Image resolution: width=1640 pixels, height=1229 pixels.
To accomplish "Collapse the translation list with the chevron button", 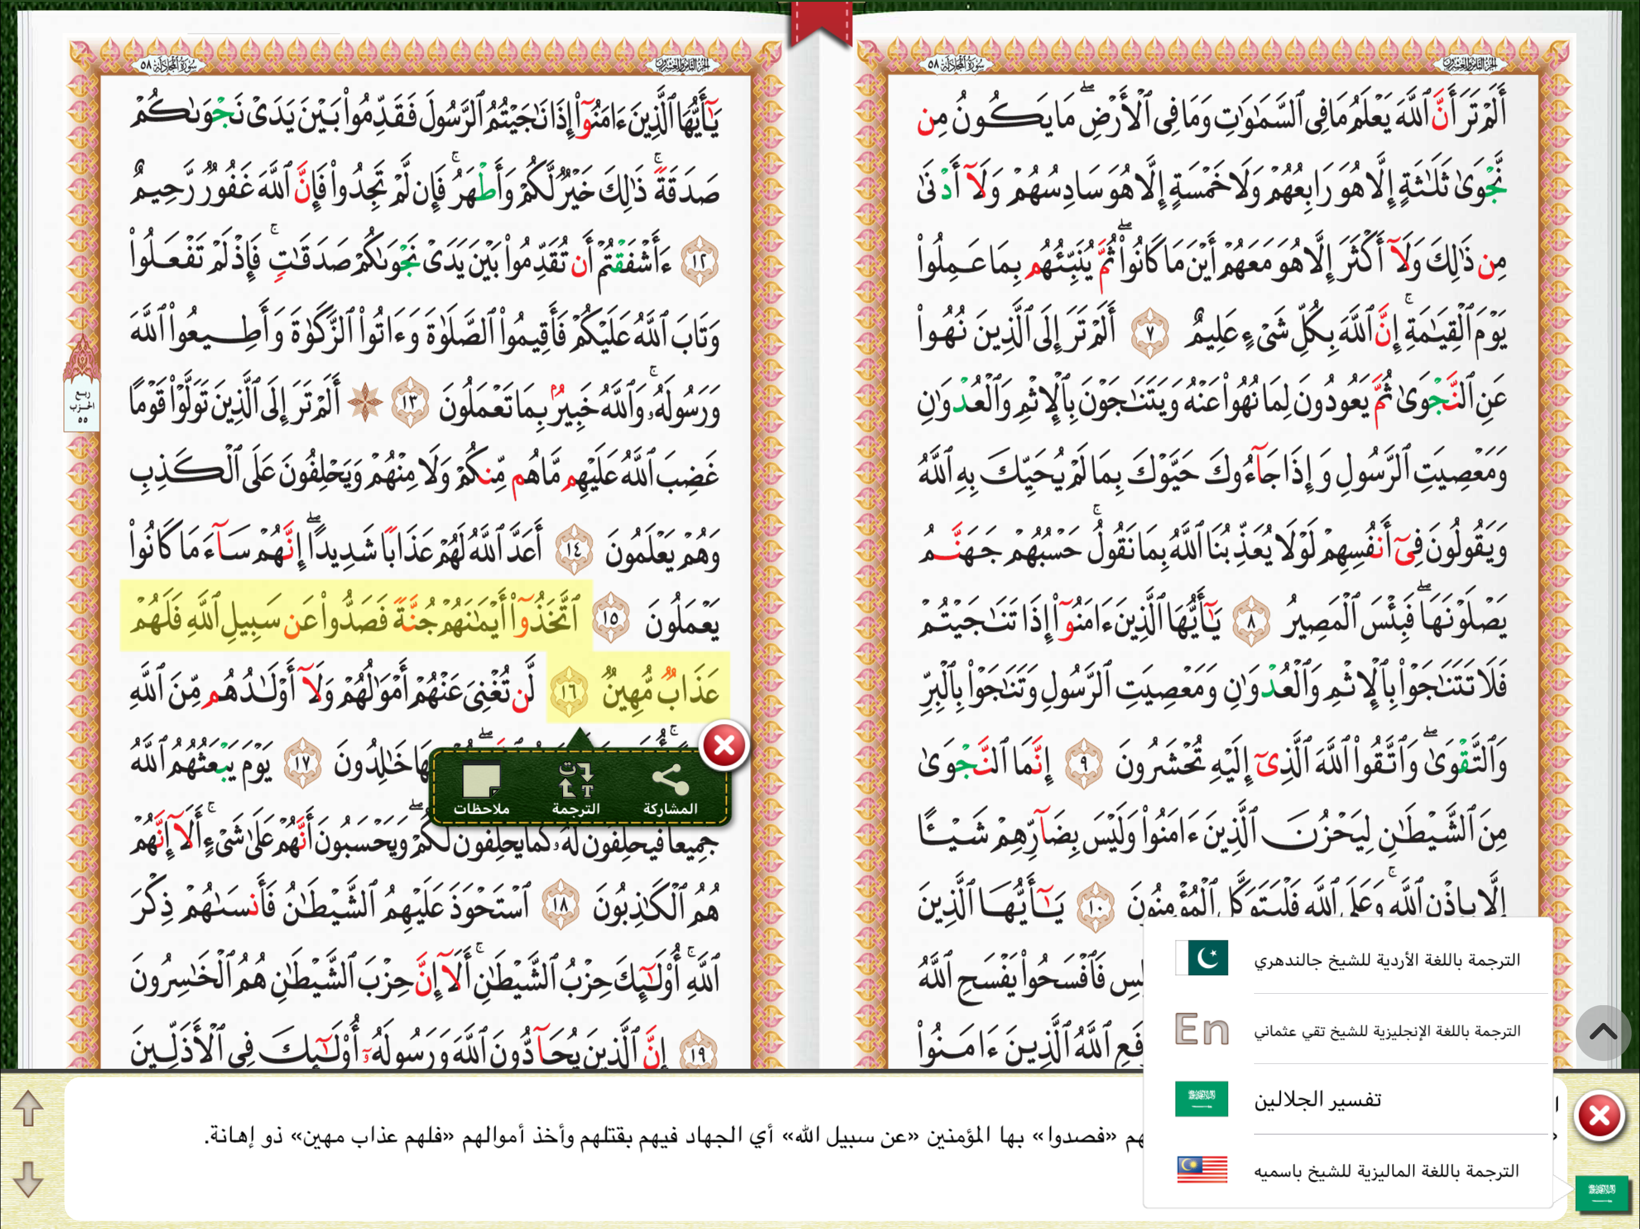I will click(x=1602, y=1032).
